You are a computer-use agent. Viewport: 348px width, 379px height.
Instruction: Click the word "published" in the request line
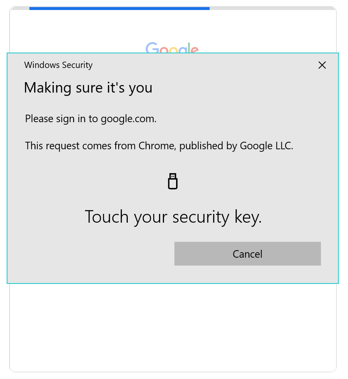200,146
